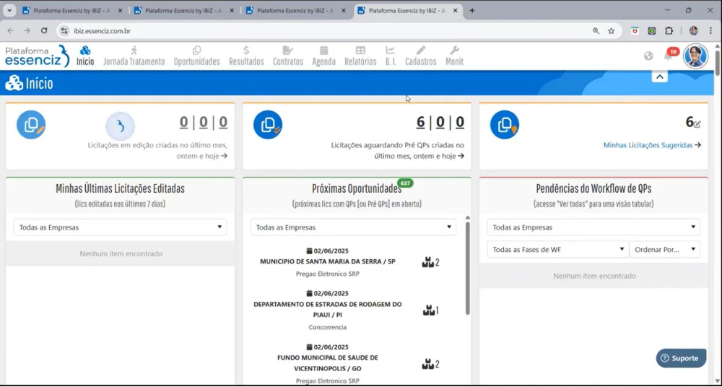The width and height of the screenshot is (722, 387).
Task: Open the Agenda menu
Action: pyautogui.click(x=323, y=56)
